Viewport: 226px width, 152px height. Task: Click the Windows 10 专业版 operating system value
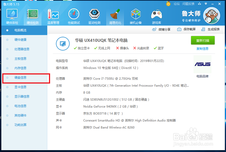click(111, 68)
